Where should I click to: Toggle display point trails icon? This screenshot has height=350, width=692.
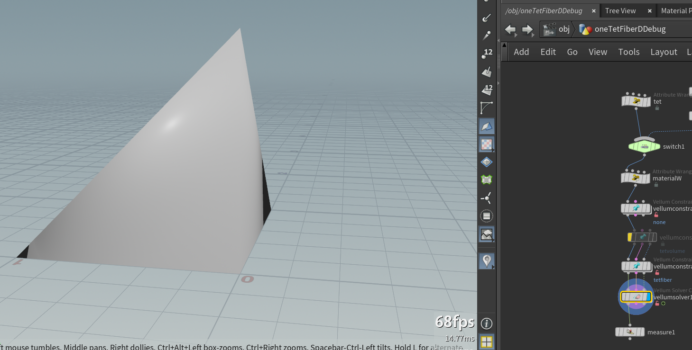(487, 36)
